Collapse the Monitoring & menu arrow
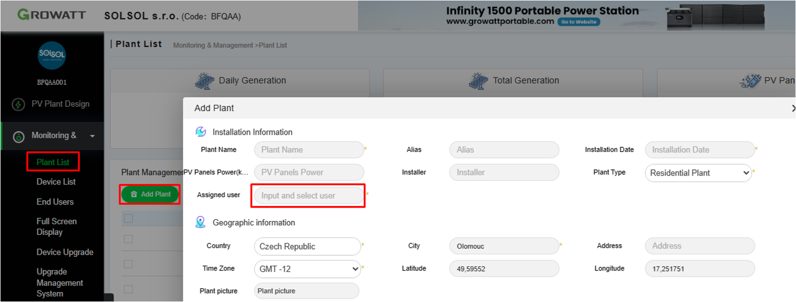The width and height of the screenshot is (796, 302). tap(93, 136)
